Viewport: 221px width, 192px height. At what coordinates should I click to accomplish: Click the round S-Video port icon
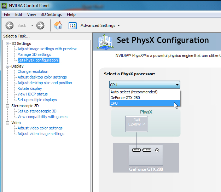(x=157, y=150)
